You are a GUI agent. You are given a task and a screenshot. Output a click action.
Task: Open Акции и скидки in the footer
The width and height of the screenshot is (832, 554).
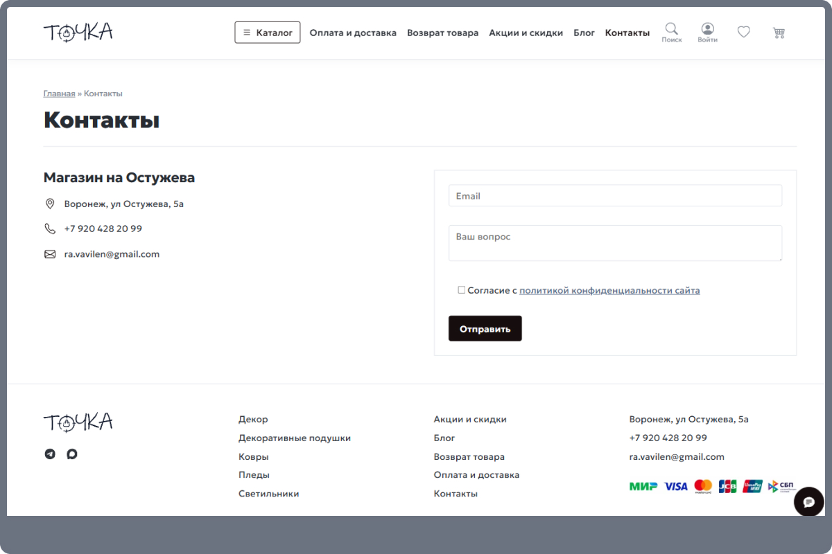(x=470, y=420)
